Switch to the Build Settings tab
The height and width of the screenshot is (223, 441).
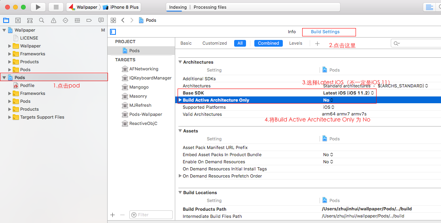pyautogui.click(x=325, y=32)
